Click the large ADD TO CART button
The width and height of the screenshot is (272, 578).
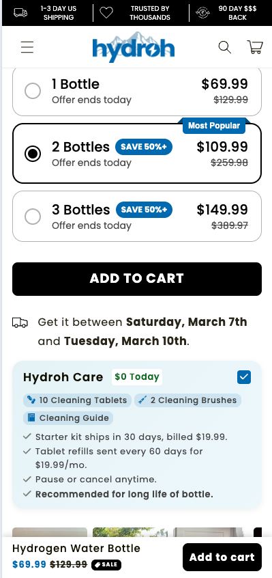pyautogui.click(x=137, y=279)
